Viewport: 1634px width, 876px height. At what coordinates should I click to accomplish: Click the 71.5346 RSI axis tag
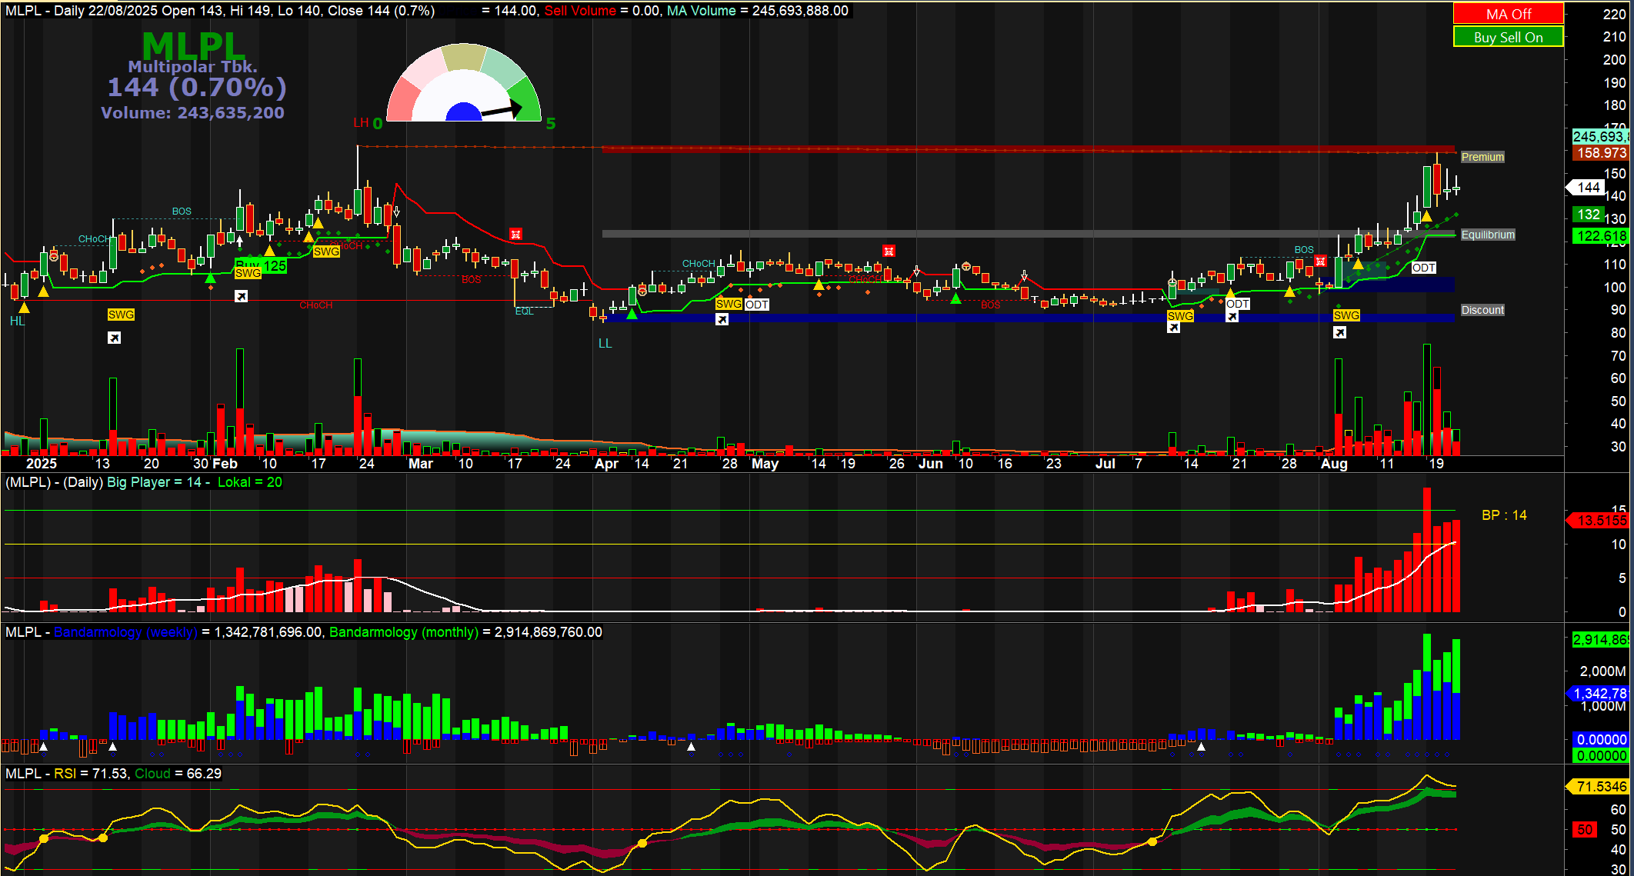(x=1599, y=786)
